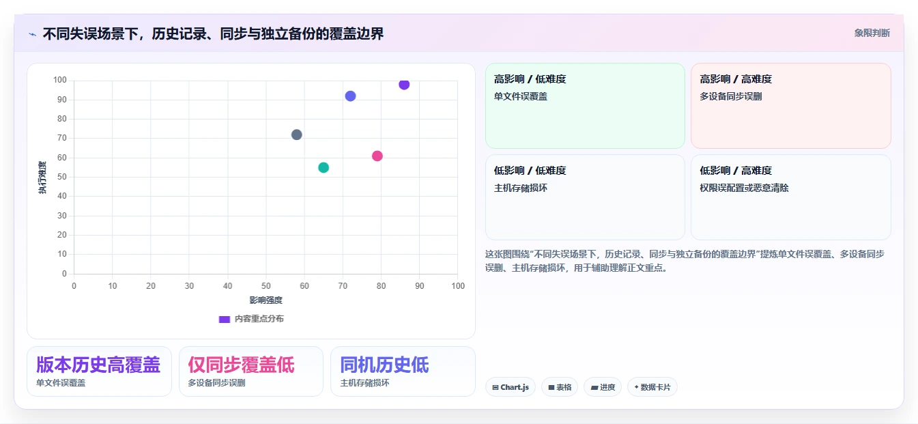Viewport: 918px width, 424px height.
Task: Open the 低影响 / 低难度 quadrant card
Action: pos(585,197)
